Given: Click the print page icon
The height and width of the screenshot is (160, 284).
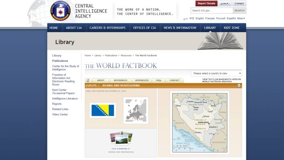Looking at the screenshot, I should click(x=239, y=85).
